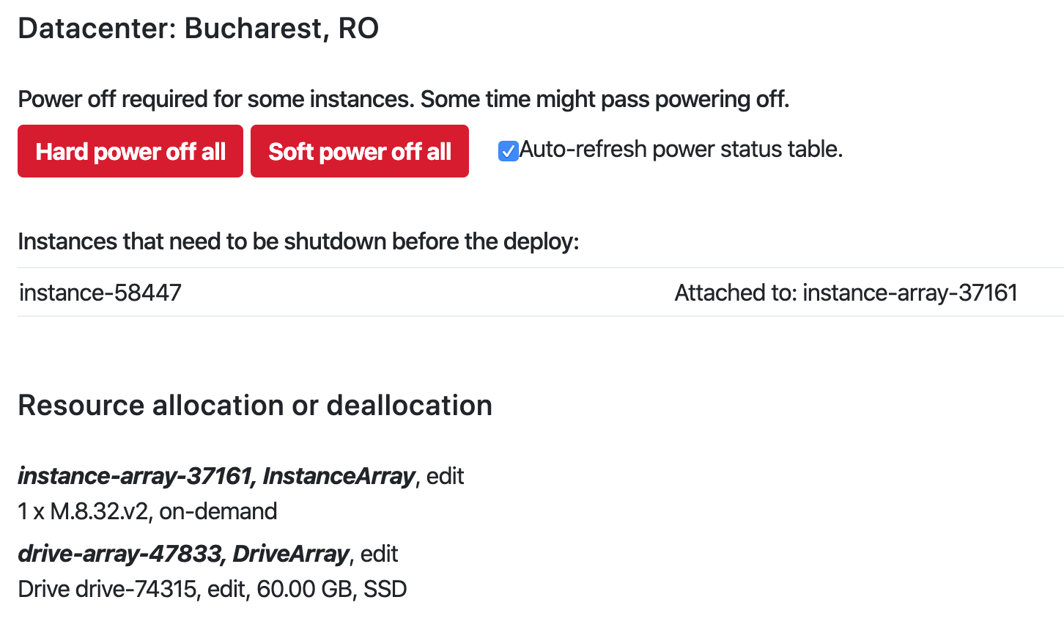
Task: Click the 1 x M.8.32.v2 on-demand line
Action: tap(147, 511)
